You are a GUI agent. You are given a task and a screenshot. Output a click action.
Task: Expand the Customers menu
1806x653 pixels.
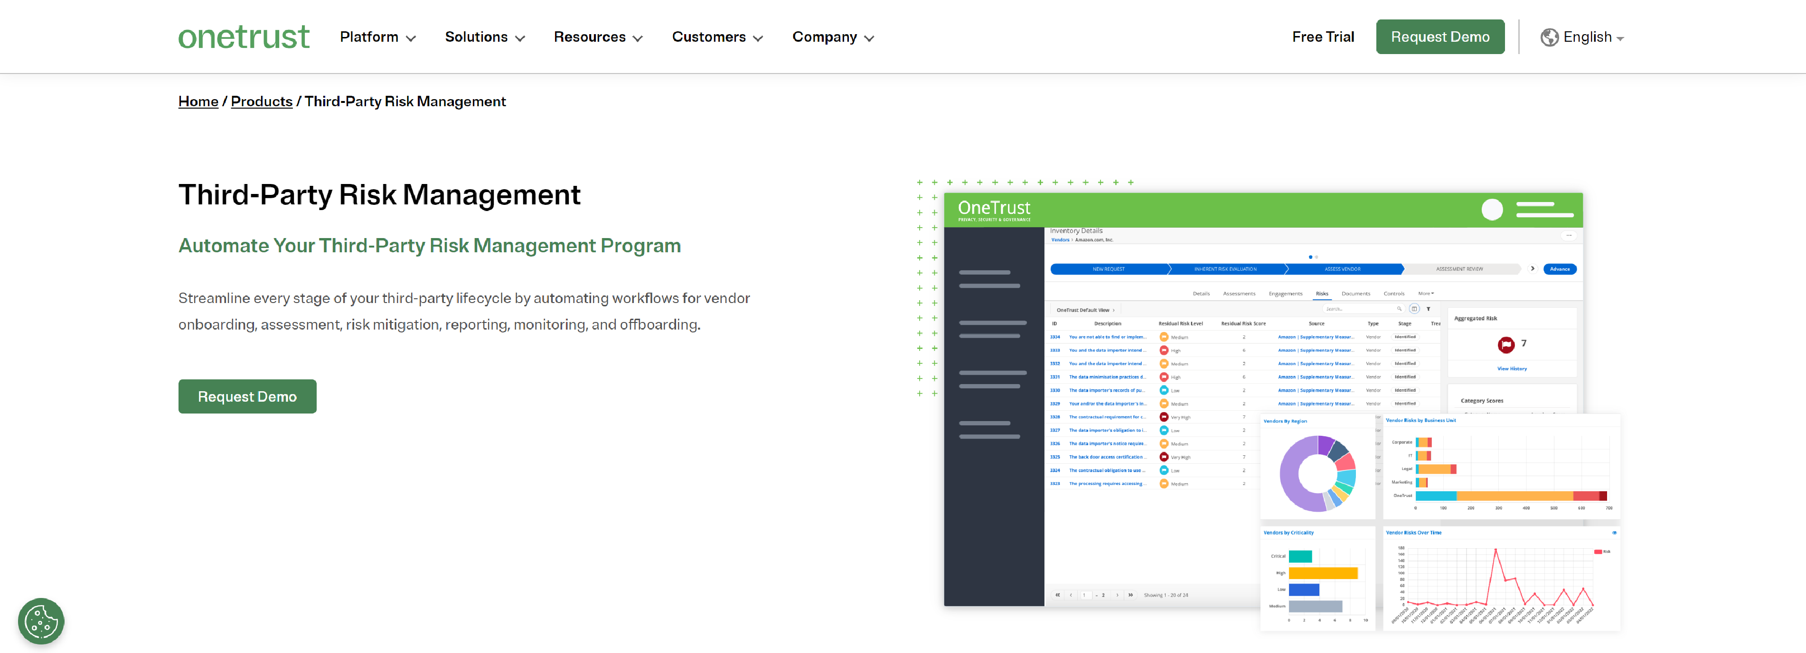click(717, 37)
